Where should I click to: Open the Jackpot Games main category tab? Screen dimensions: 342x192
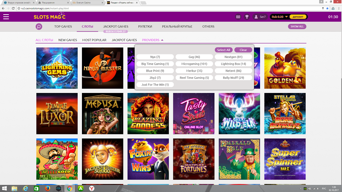coord(116,26)
